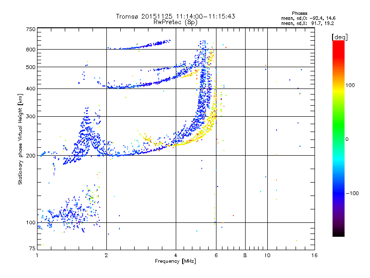Click the y-axis '300' tick label
The height and width of the screenshot is (278, 370).
[x=31, y=116]
